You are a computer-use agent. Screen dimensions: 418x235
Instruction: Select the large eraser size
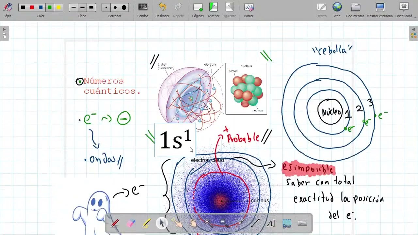(x=124, y=7)
